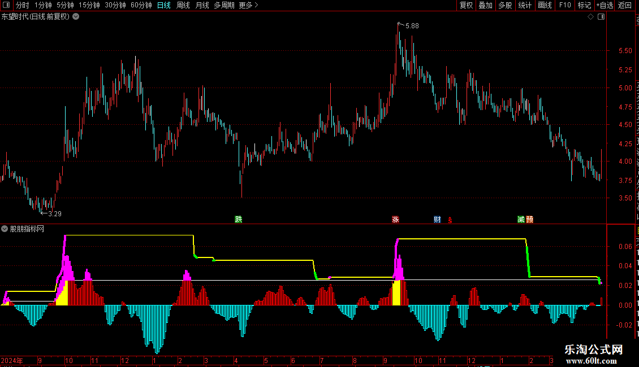Click the green 跌 event marker
639x367 pixels.
pyautogui.click(x=239, y=219)
